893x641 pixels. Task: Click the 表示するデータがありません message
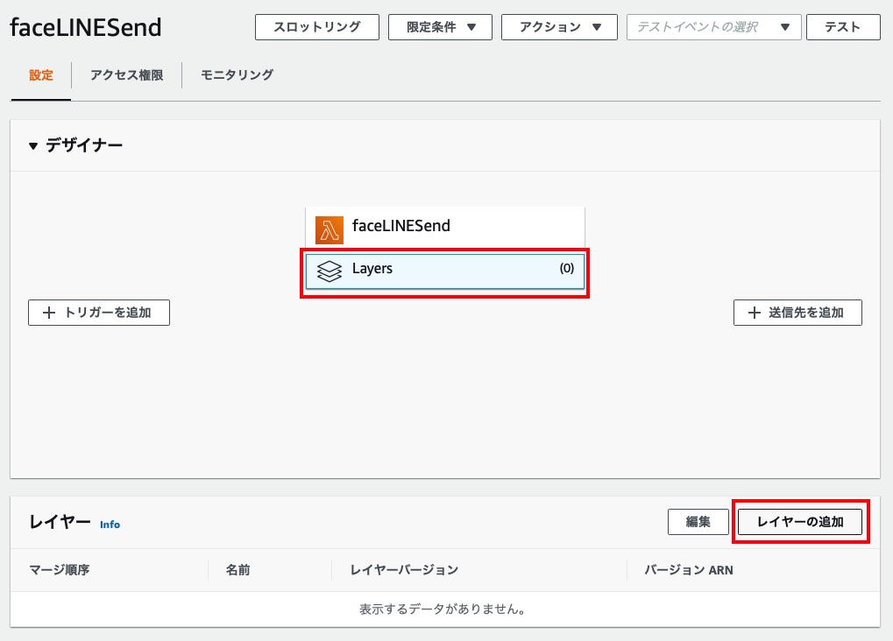point(442,609)
